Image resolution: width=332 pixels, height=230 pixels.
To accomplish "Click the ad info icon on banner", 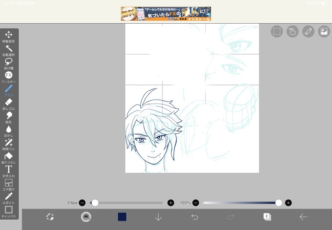I will tap(208, 9).
